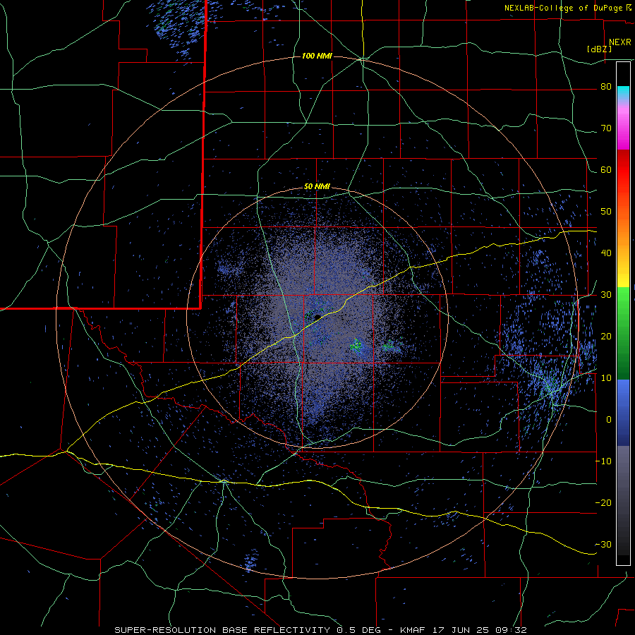Click the cyan segment of the color bar
This screenshot has width=635, height=635.
[623, 93]
